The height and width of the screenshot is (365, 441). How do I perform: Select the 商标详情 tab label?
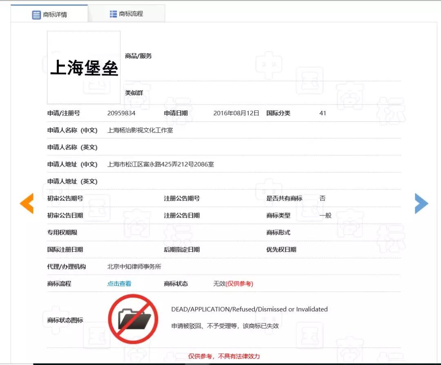click(x=55, y=15)
